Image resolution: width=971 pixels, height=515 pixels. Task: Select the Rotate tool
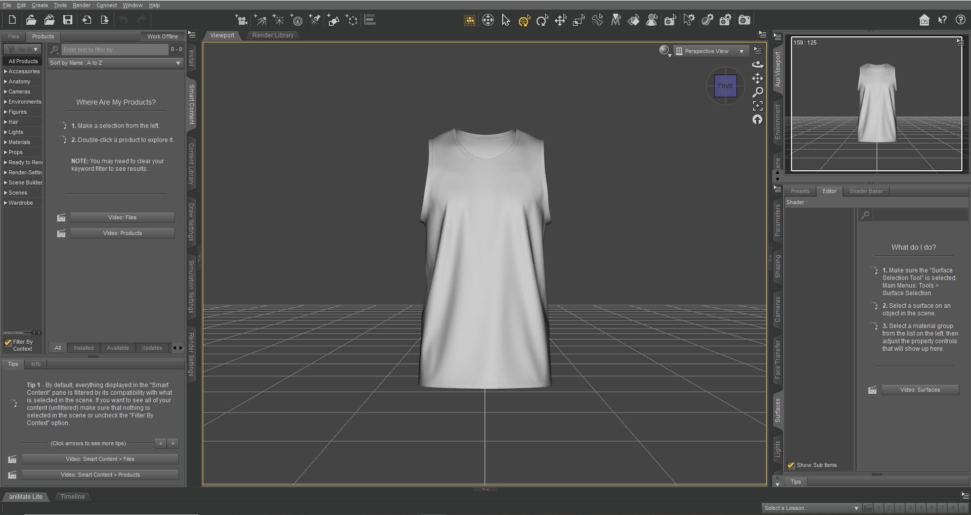click(x=542, y=20)
